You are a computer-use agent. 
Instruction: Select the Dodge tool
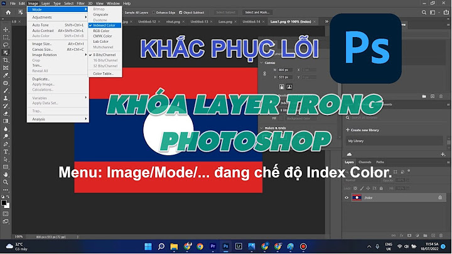(6, 136)
